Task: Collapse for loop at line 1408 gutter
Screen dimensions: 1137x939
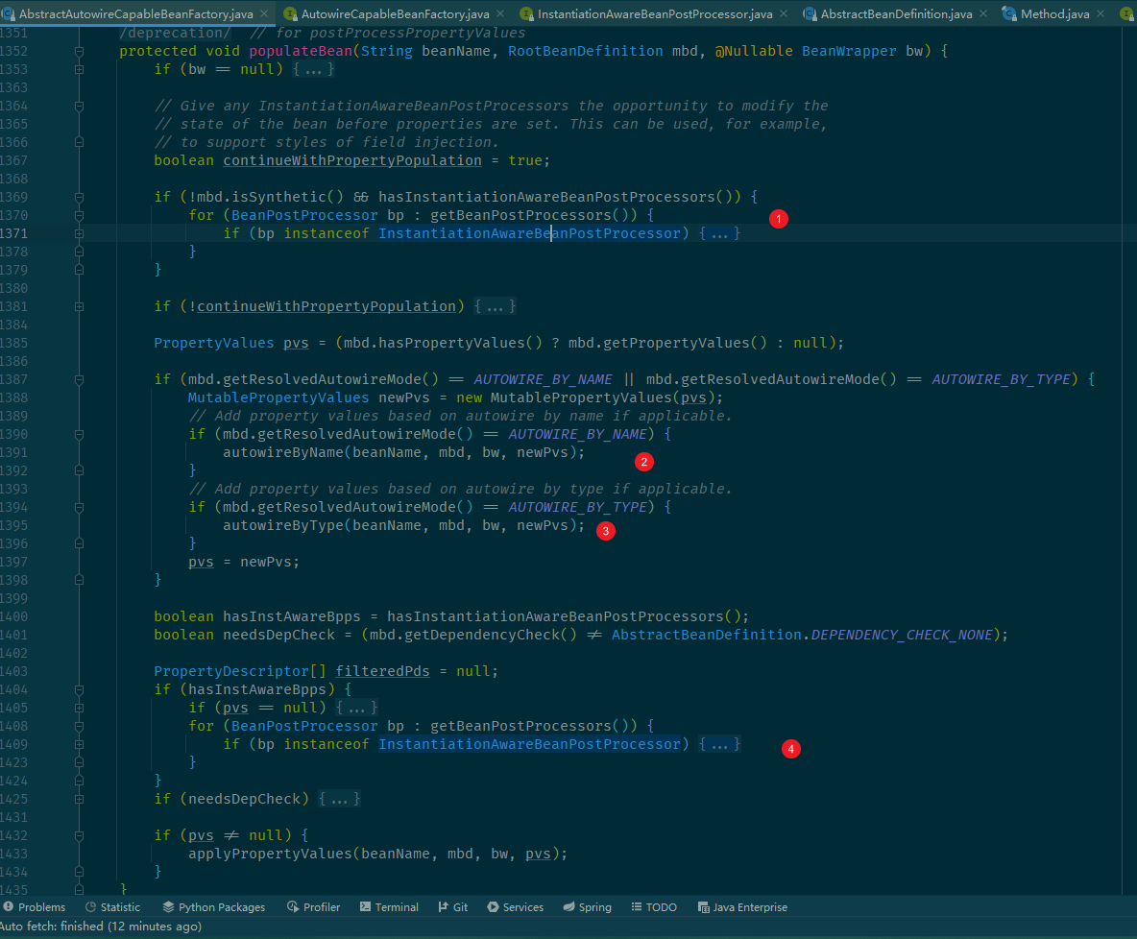Action: [79, 727]
